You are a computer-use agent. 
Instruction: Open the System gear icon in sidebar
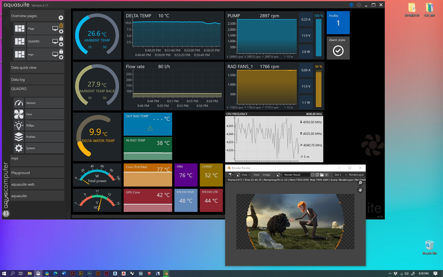point(19,148)
